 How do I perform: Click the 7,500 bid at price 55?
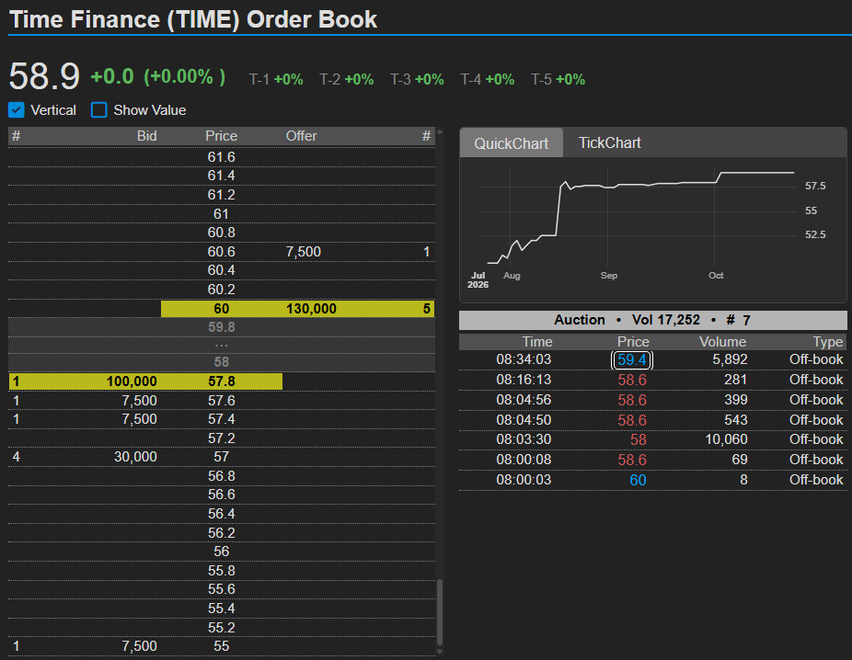coord(140,646)
